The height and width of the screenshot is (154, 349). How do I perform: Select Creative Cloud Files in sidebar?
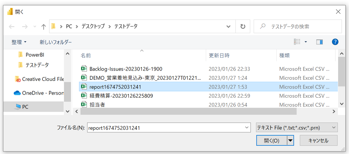coord(39,79)
